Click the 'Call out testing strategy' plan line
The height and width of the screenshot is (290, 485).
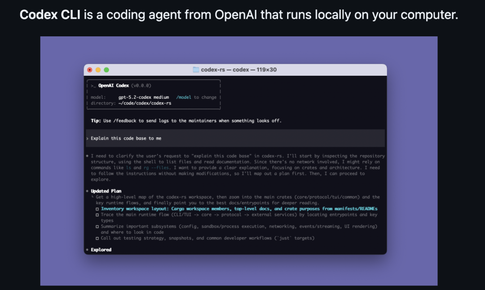[207, 238]
